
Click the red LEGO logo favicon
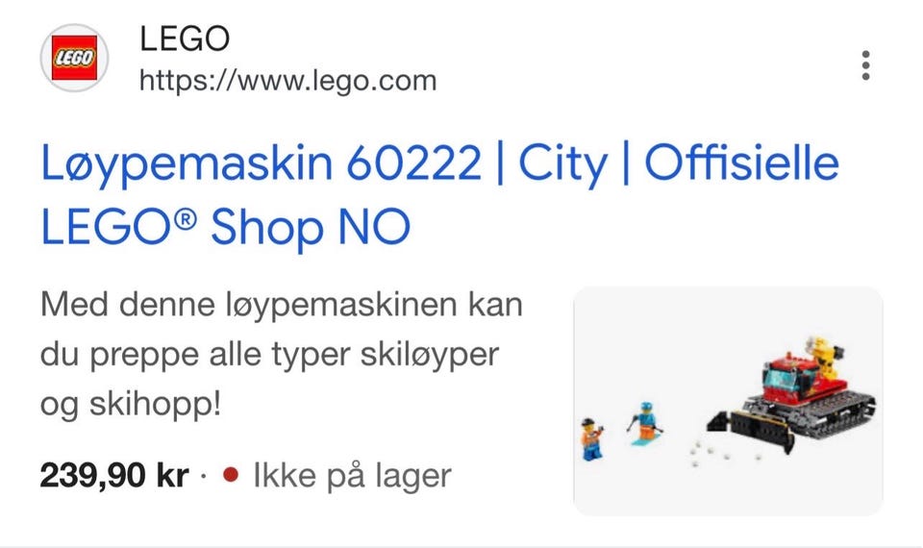(x=74, y=58)
